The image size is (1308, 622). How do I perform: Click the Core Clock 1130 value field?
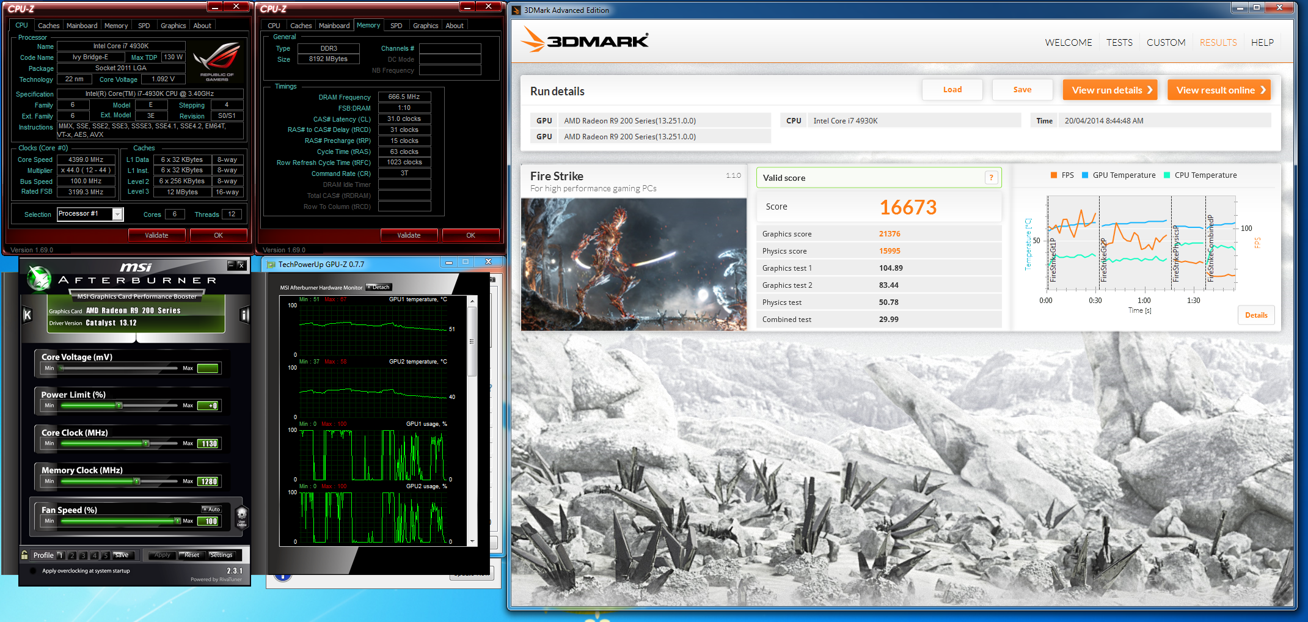[209, 444]
